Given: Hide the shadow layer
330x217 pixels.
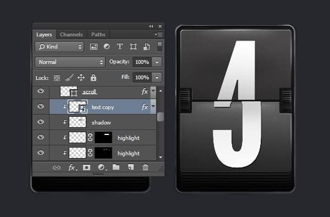Looking at the screenshot, I should 41,122.
